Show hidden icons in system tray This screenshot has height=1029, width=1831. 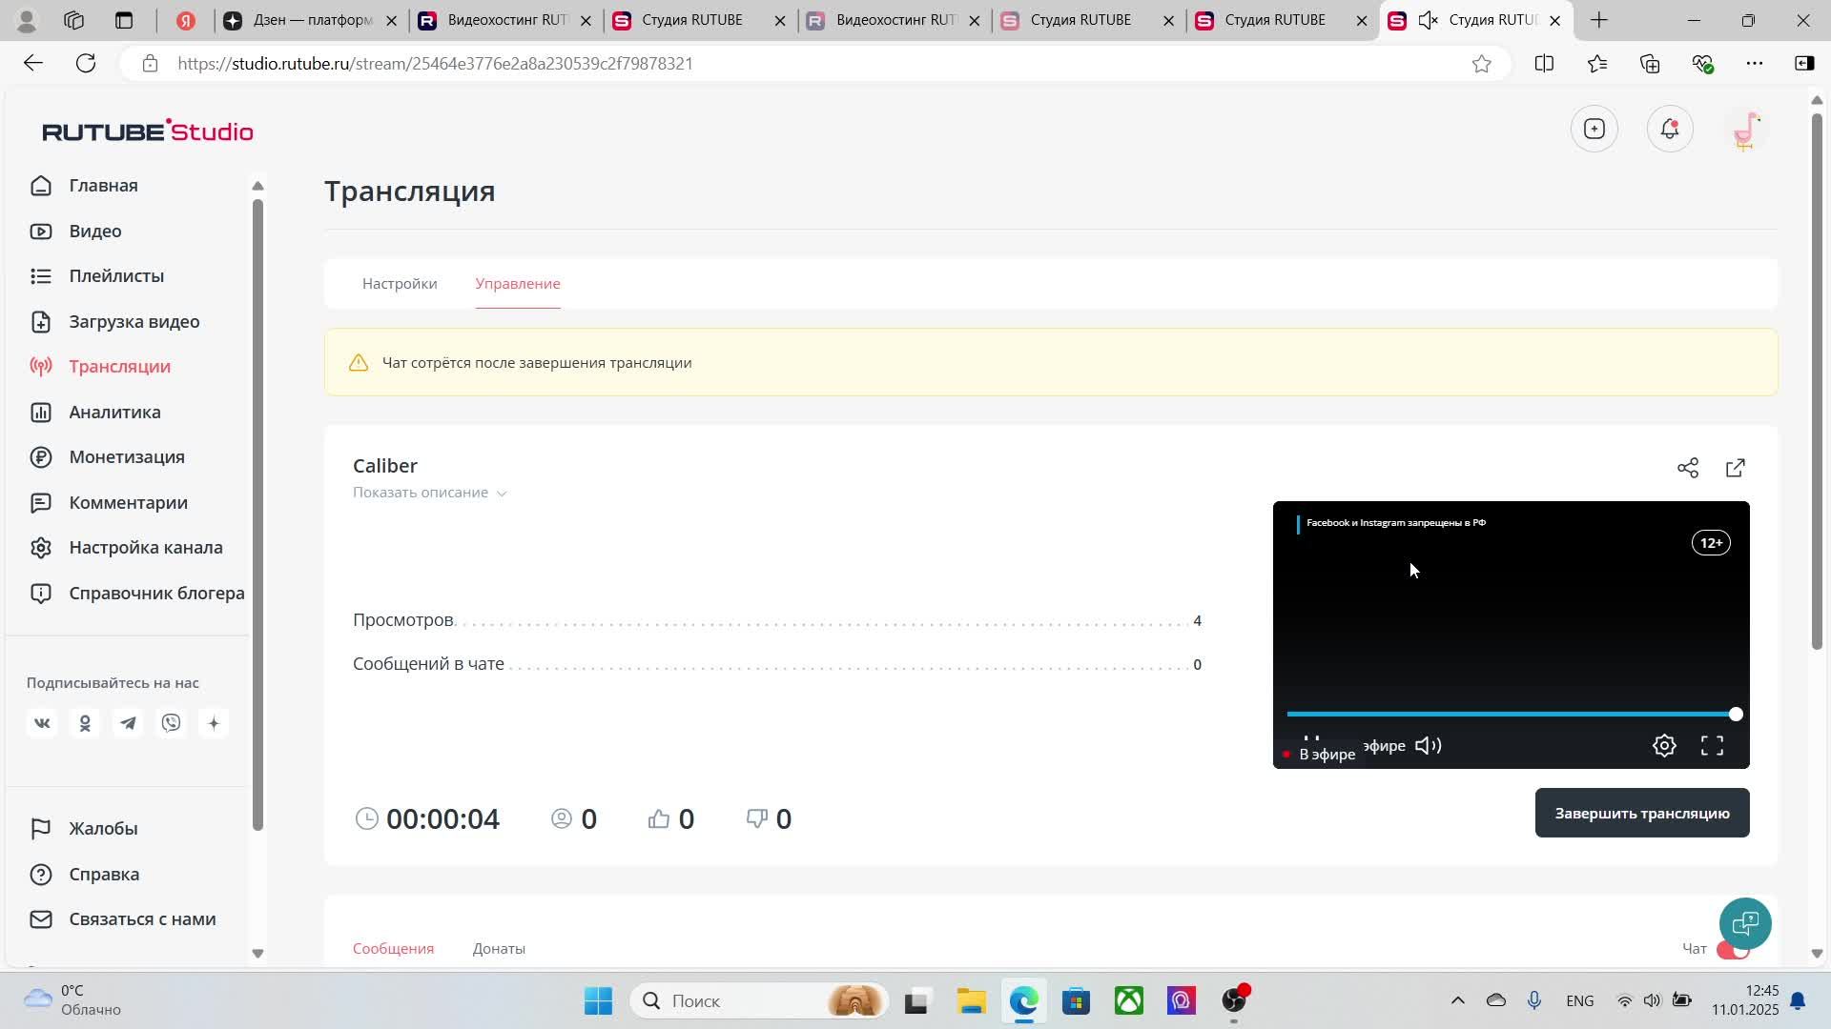(x=1457, y=1000)
